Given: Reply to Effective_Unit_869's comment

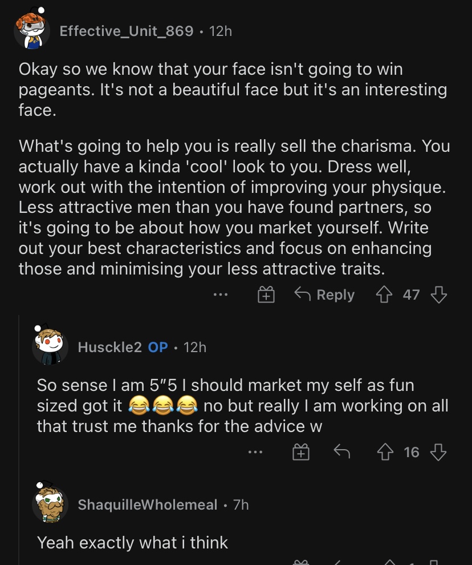Looking at the screenshot, I should pyautogui.click(x=324, y=294).
